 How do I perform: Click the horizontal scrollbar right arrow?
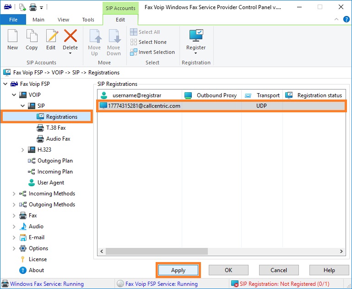341,252
